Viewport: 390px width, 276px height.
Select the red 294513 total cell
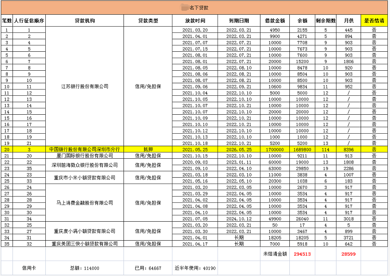pyautogui.click(x=302, y=254)
